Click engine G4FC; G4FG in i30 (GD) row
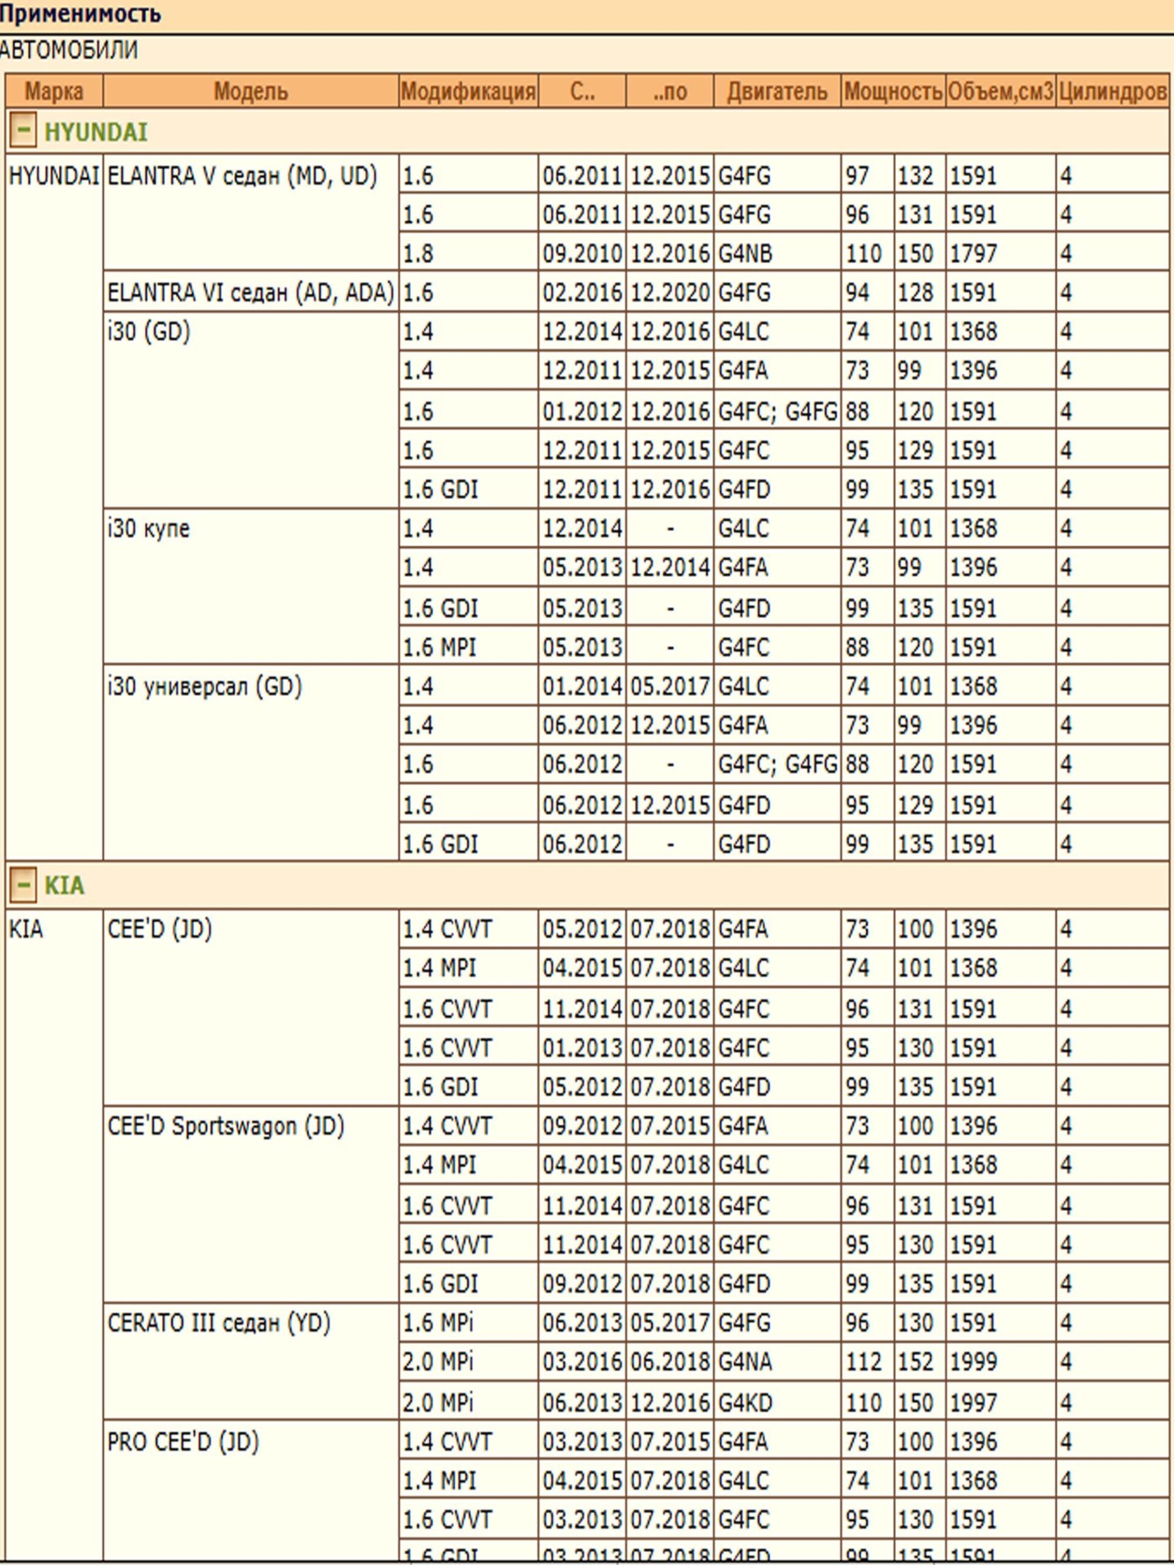 777,411
